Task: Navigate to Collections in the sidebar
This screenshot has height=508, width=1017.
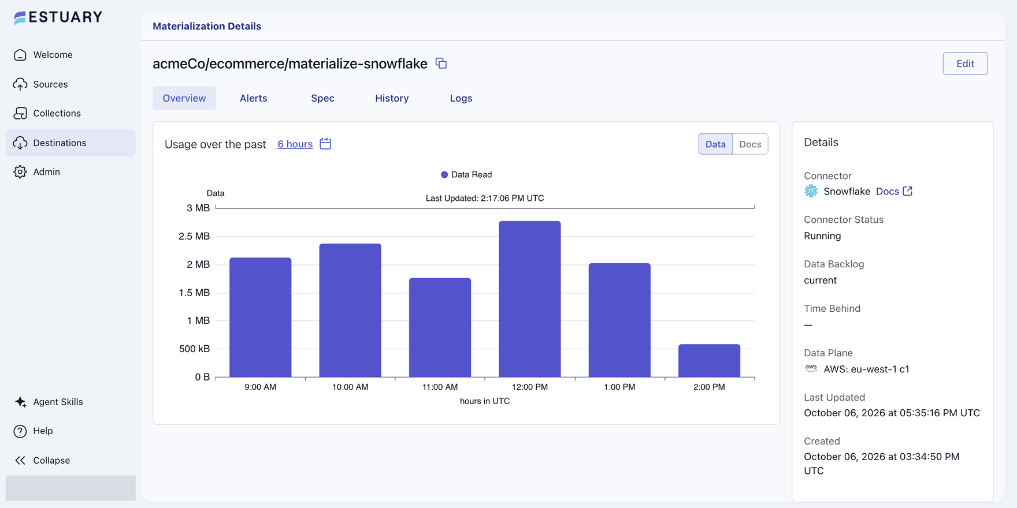Action: (70, 113)
